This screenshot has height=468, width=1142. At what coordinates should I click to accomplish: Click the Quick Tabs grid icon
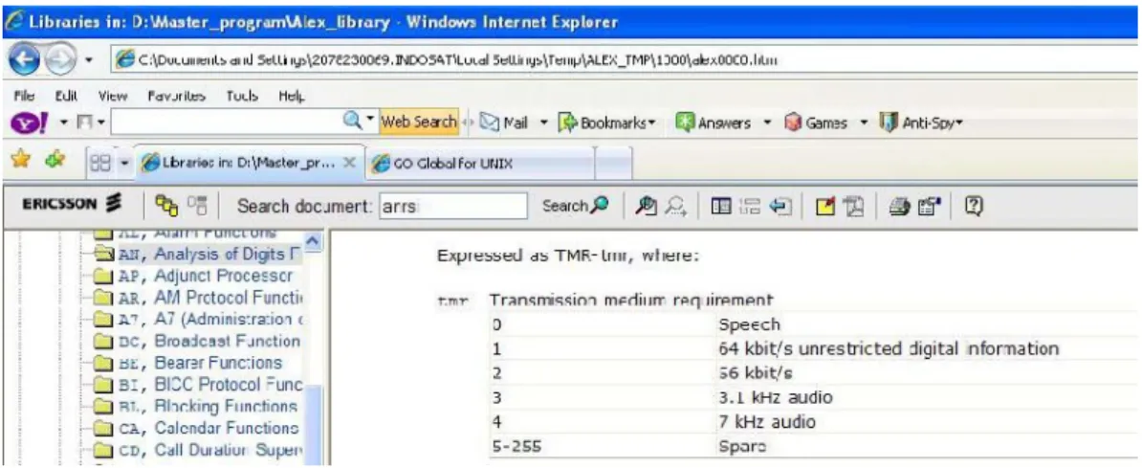point(99,164)
